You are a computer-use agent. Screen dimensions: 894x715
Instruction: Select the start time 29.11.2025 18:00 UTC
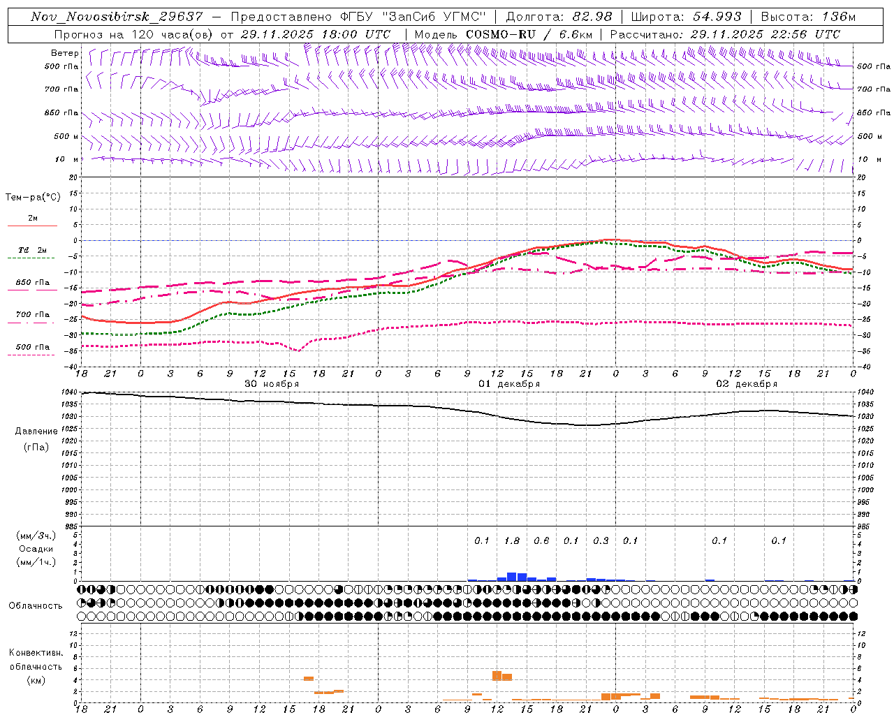coord(316,34)
